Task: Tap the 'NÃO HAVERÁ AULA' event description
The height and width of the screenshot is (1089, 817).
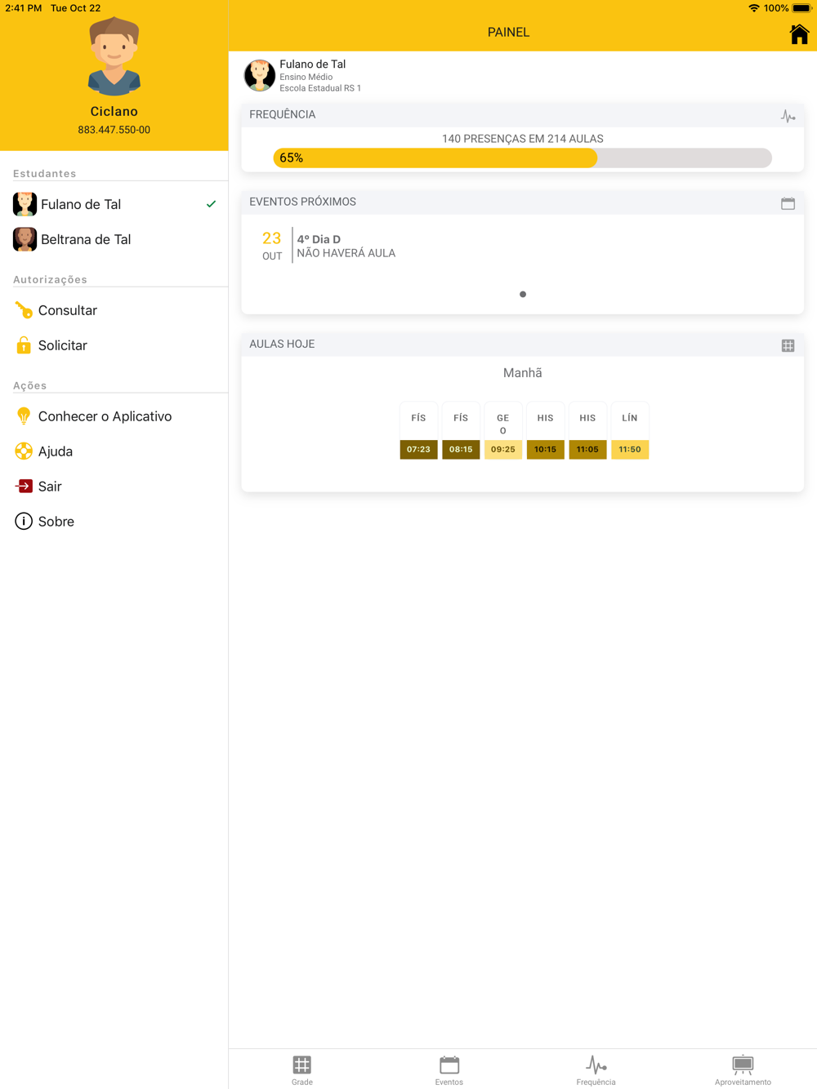Action: (x=346, y=253)
